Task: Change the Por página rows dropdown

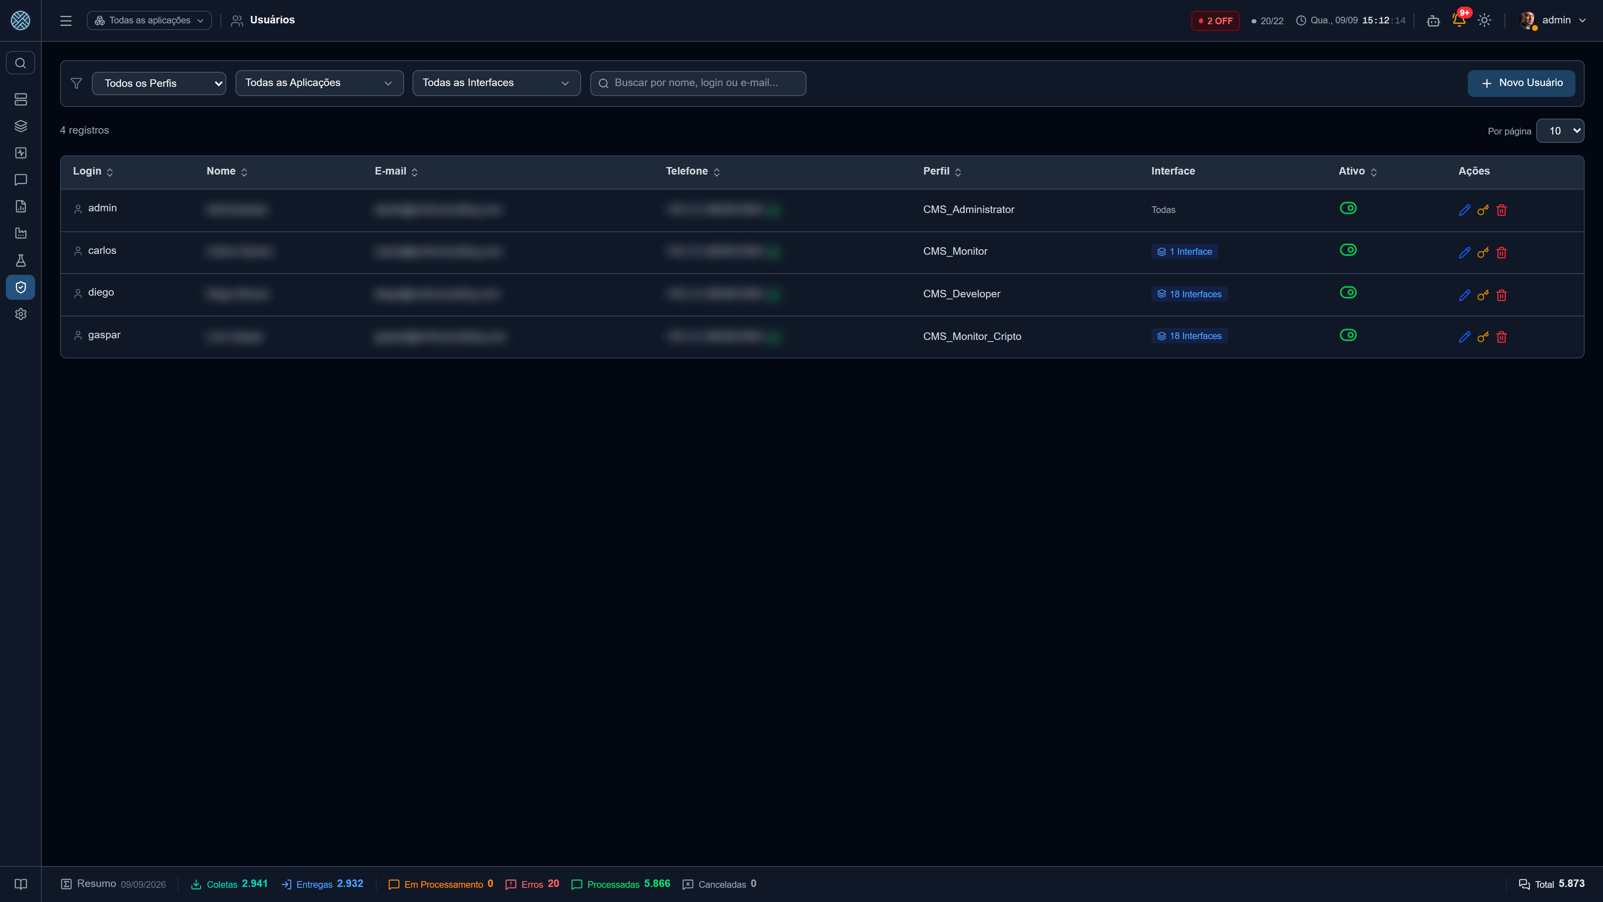Action: 1560,131
